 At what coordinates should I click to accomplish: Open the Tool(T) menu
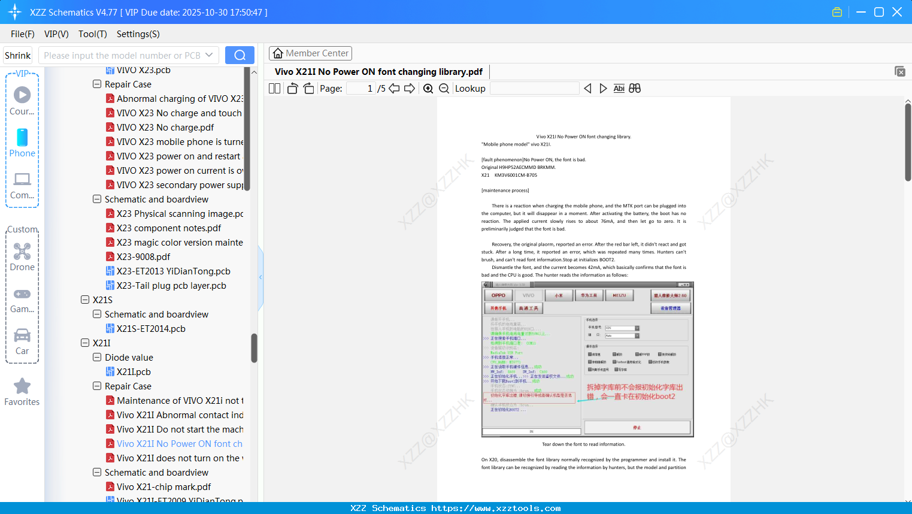pos(93,34)
